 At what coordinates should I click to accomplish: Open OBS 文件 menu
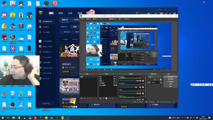82,19
